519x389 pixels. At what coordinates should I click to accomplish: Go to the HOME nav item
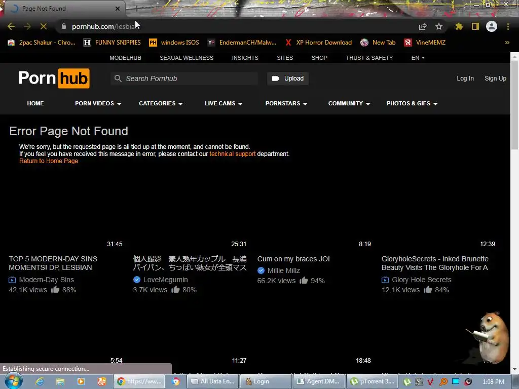click(35, 103)
